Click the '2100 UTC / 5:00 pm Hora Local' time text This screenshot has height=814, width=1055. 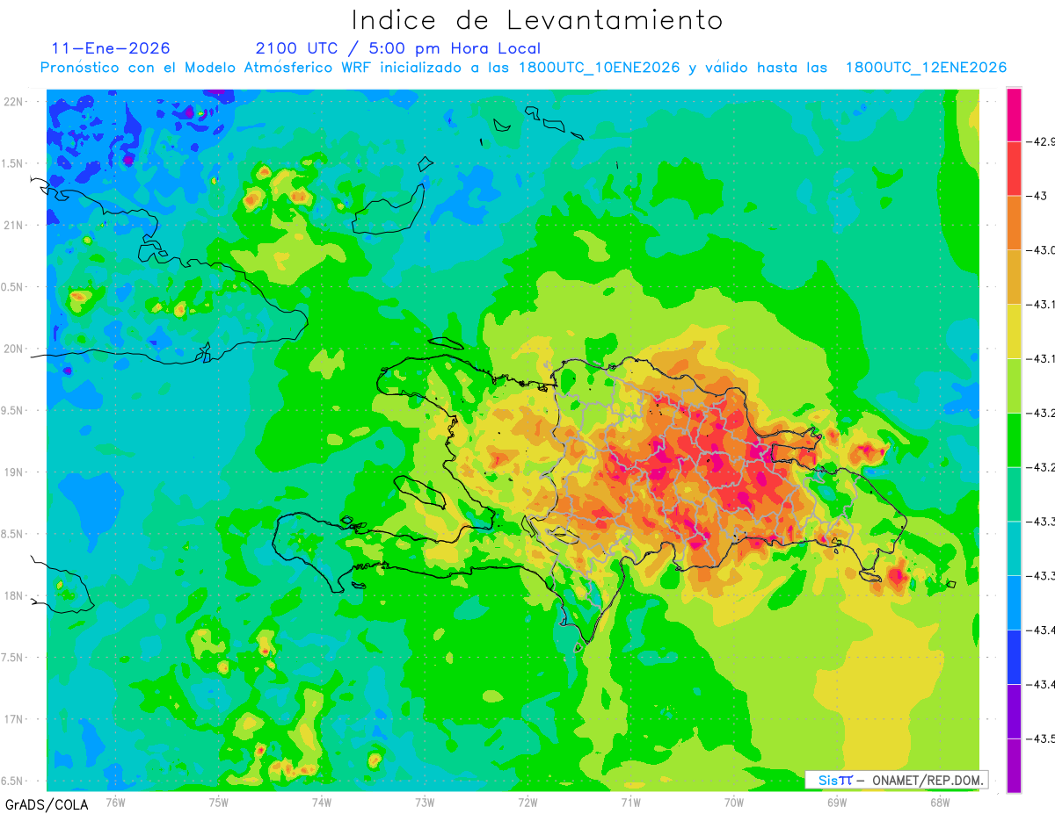(398, 48)
